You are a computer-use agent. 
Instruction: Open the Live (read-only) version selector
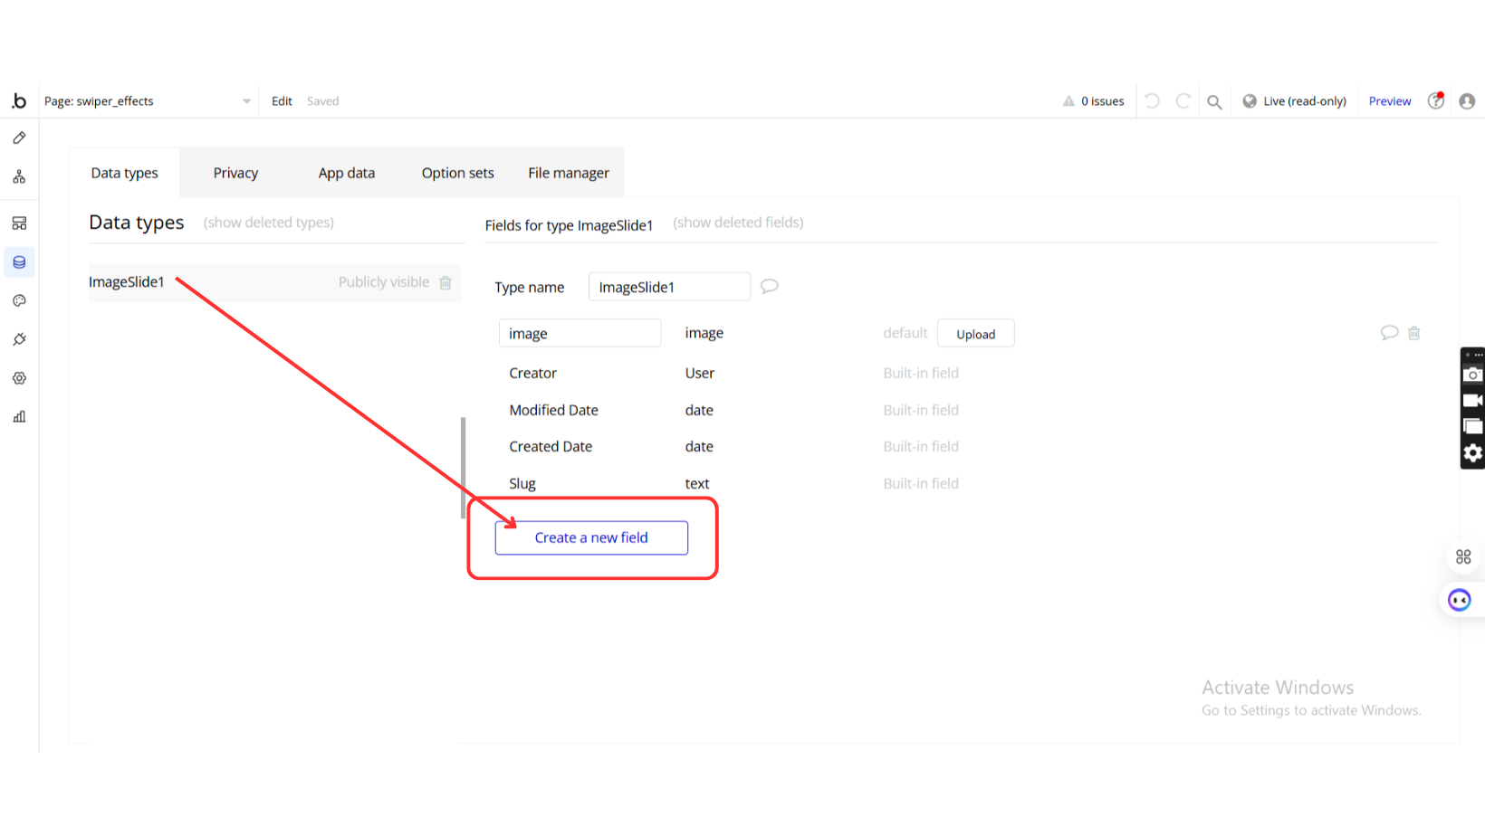(x=1294, y=101)
